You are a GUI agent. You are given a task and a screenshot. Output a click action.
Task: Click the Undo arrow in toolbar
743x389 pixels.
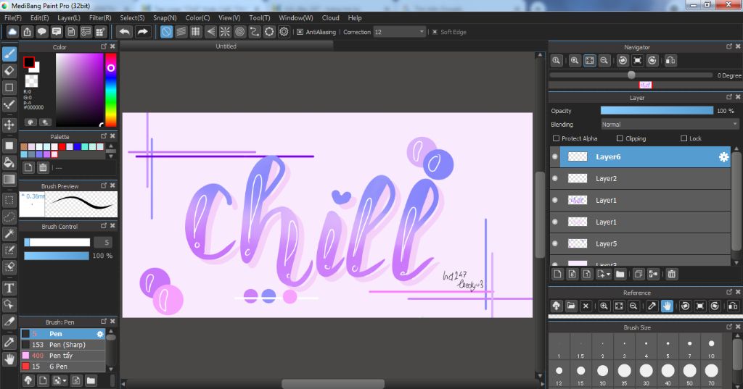point(125,32)
